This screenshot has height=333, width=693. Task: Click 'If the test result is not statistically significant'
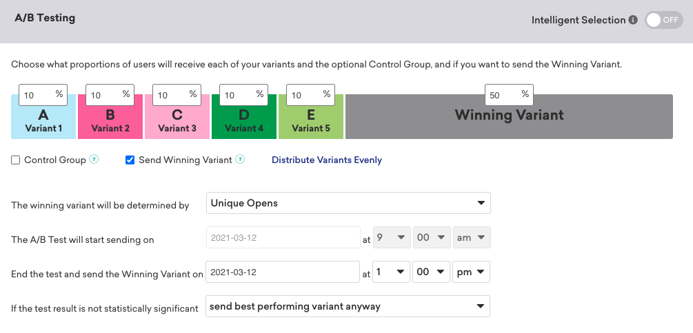pyautogui.click(x=105, y=309)
